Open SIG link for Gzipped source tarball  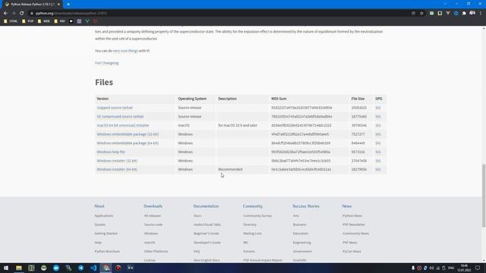click(378, 108)
